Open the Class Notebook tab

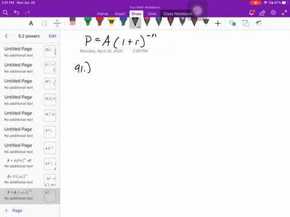178,14
